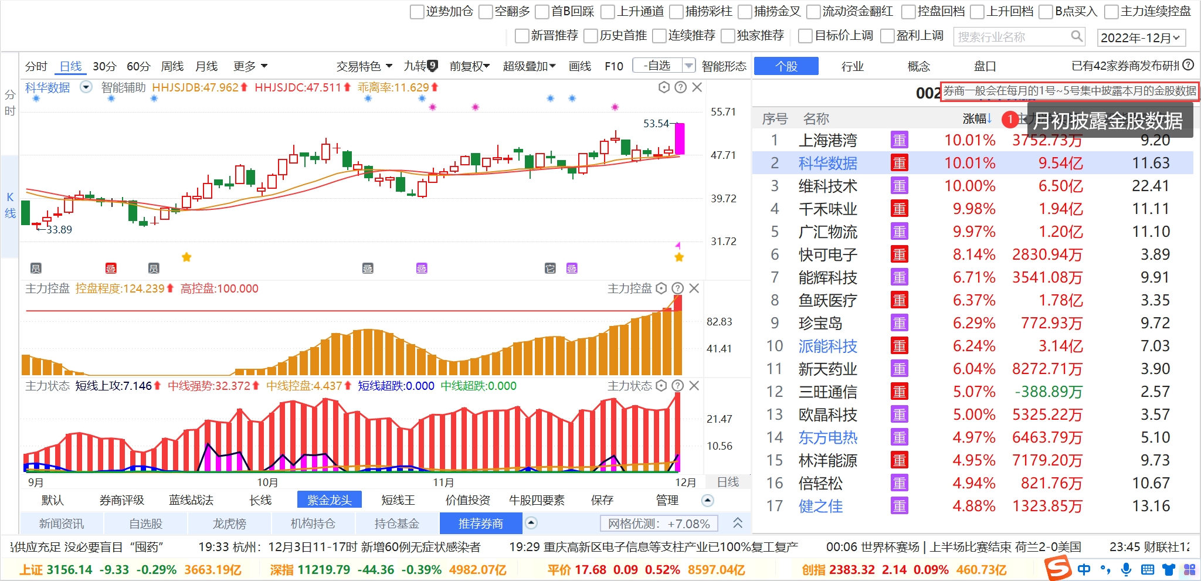Enable 逆势加仓 checkbox
This screenshot has width=1201, height=581.
417,12
